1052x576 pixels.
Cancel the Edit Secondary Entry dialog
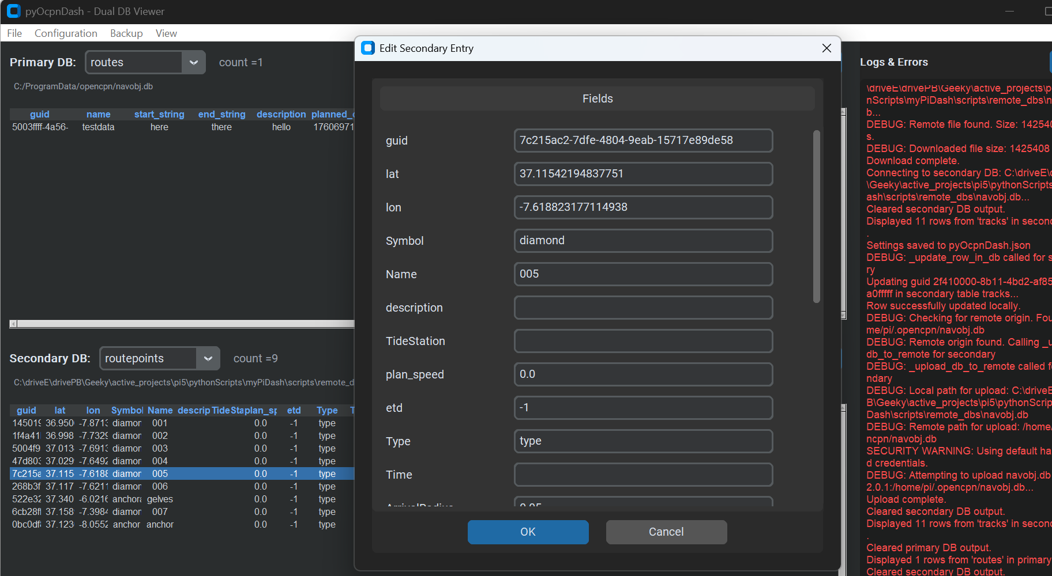tap(666, 532)
